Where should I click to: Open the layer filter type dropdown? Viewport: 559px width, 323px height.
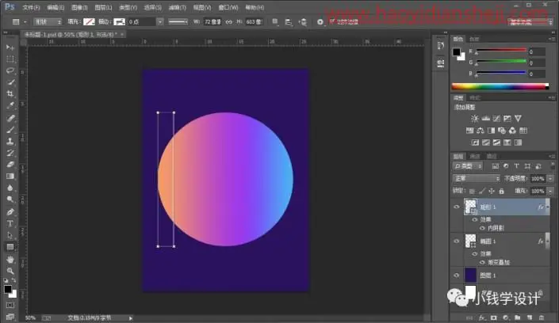tap(468, 166)
